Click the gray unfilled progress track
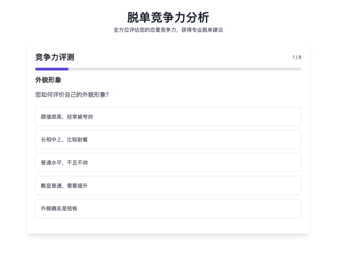This screenshot has width=346, height=271. (185, 69)
